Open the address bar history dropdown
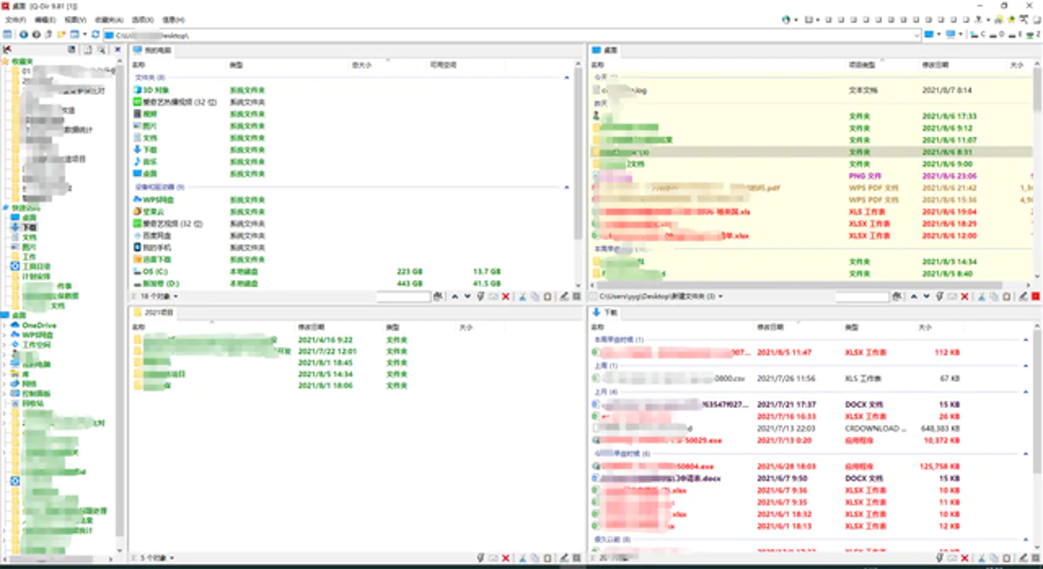The width and height of the screenshot is (1043, 569). pos(916,35)
